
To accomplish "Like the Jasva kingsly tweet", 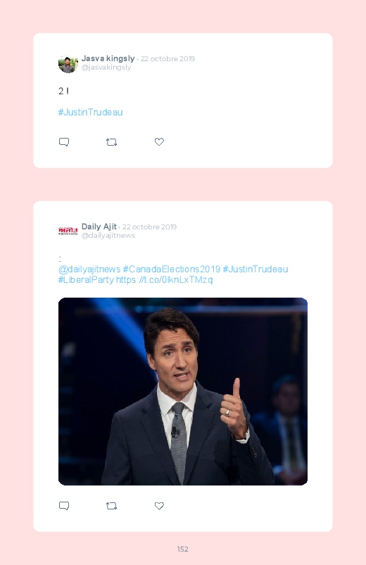I will pos(159,141).
